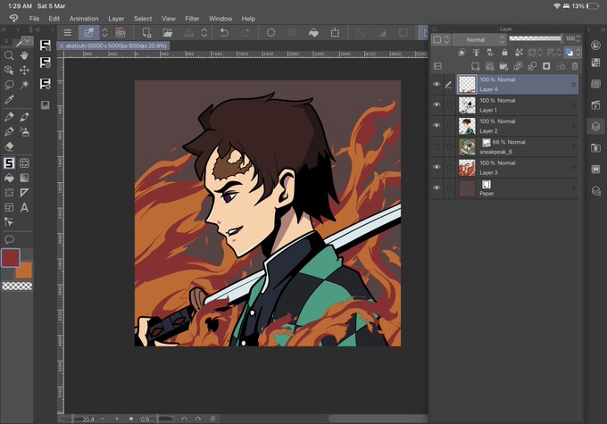This screenshot has width=607, height=424.
Task: Select the Eraser tool
Action: (9, 146)
